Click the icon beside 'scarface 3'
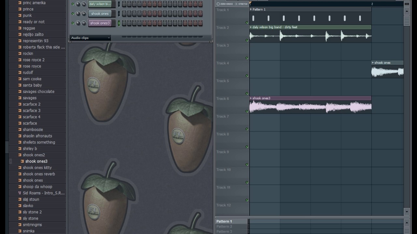The width and height of the screenshot is (417, 234). [x=20, y=110]
